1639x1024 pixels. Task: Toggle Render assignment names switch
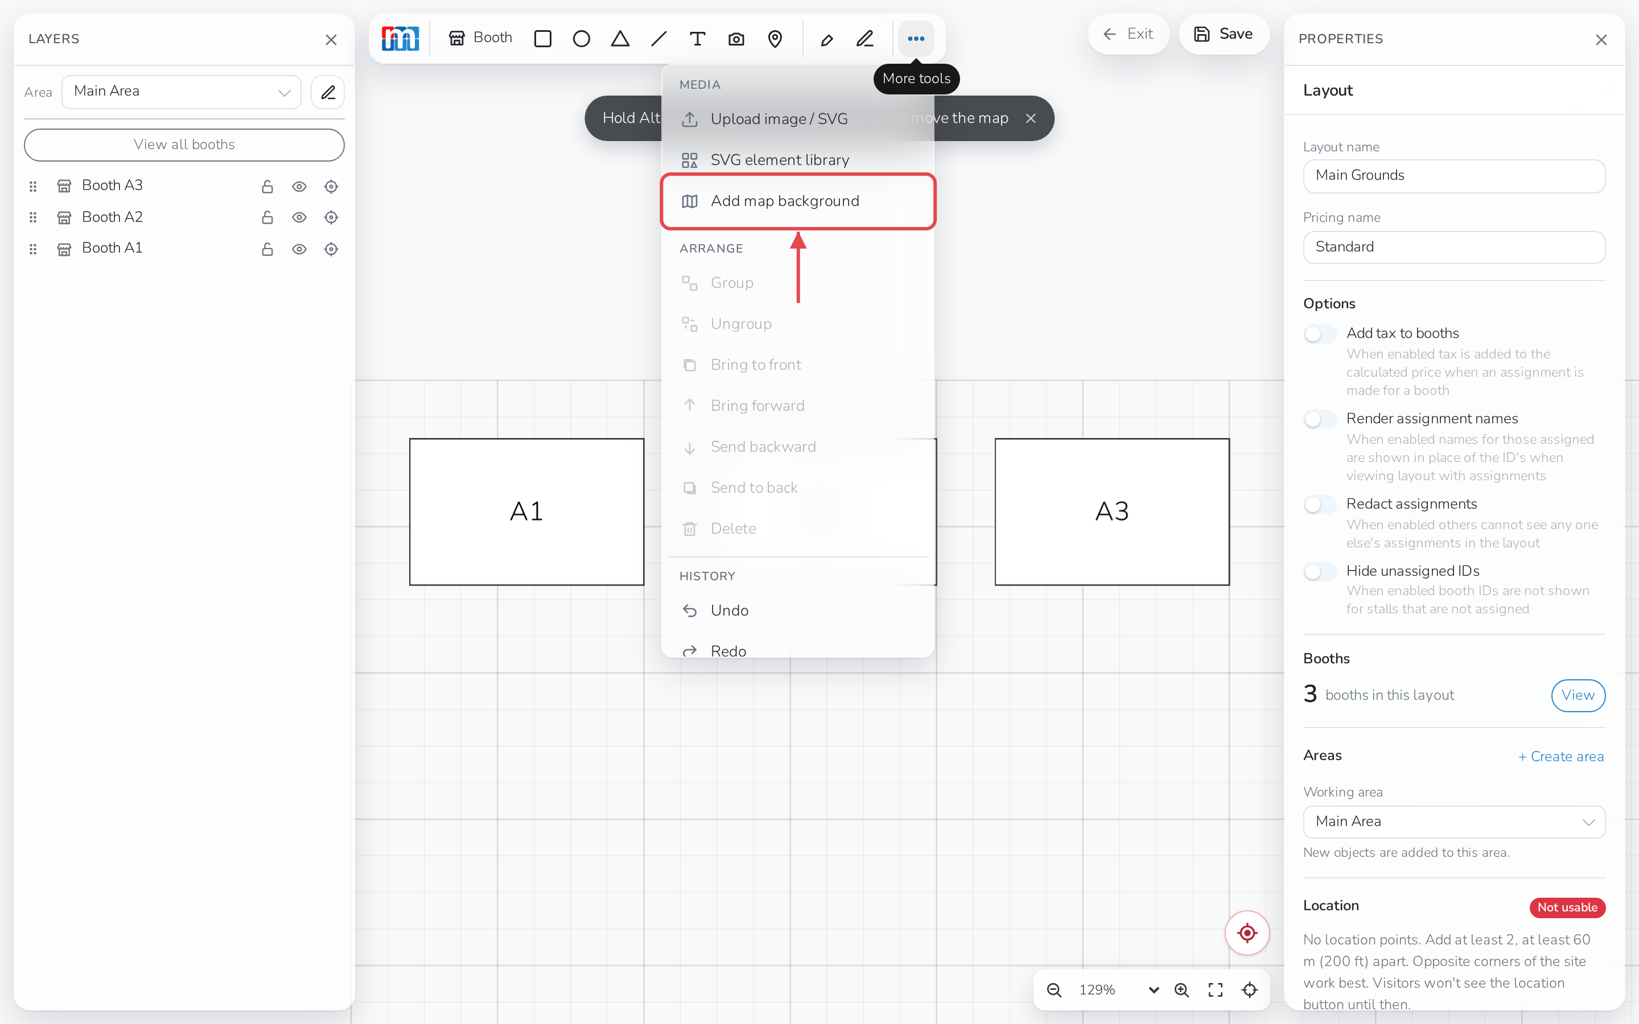pyautogui.click(x=1320, y=419)
